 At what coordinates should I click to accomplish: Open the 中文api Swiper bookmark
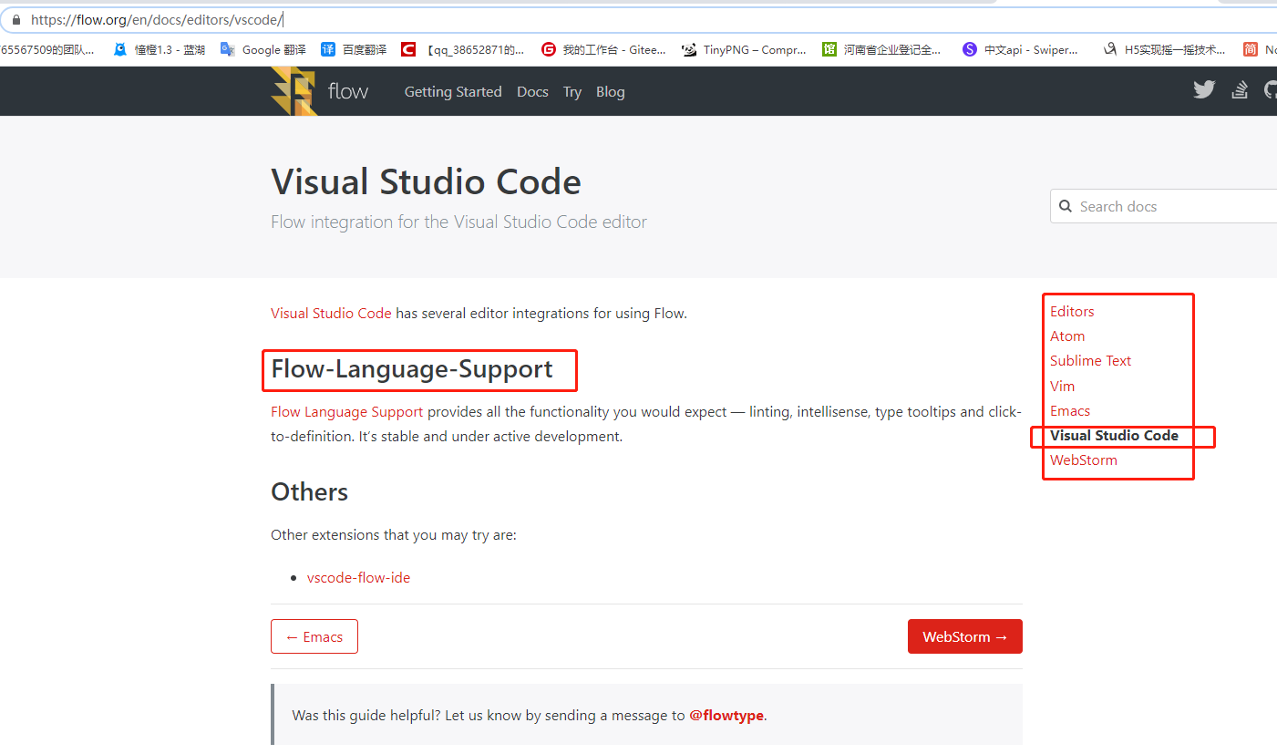[1020, 50]
